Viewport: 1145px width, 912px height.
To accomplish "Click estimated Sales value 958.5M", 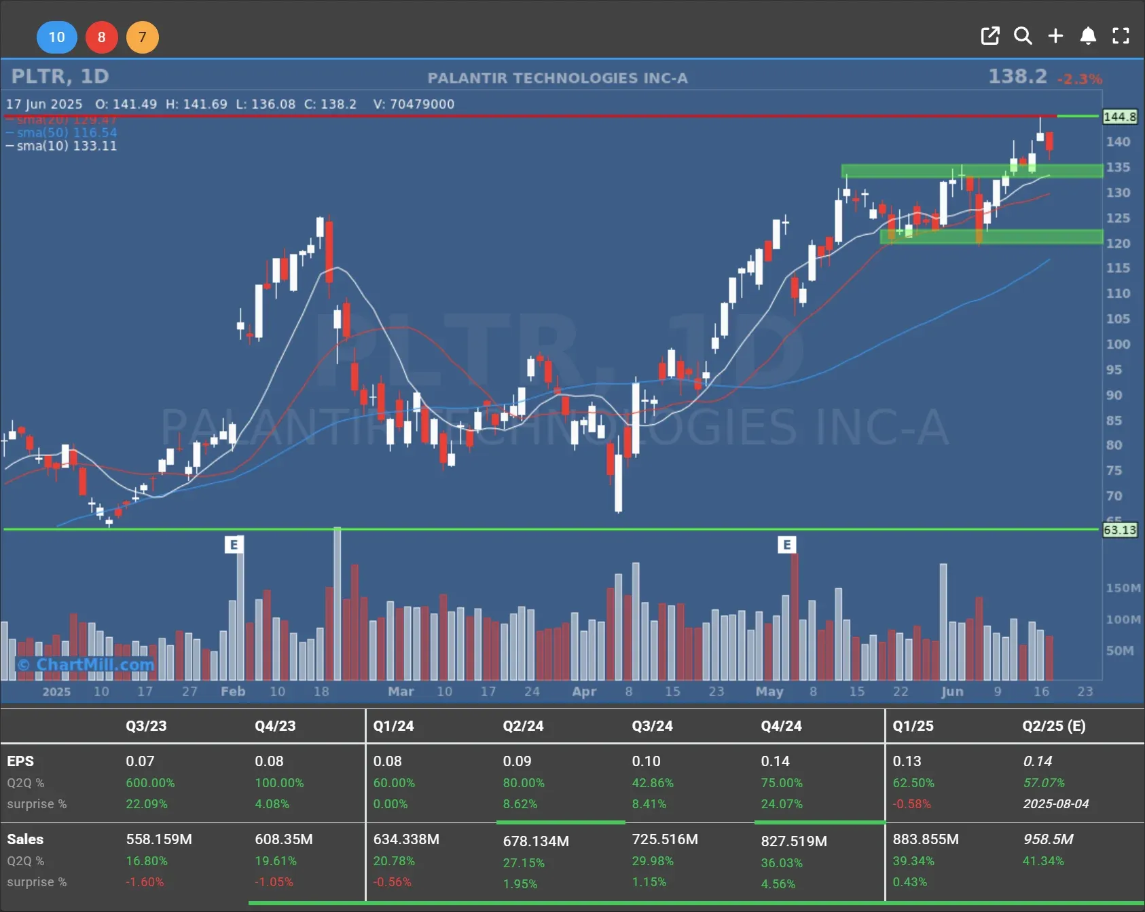I will 1048,839.
